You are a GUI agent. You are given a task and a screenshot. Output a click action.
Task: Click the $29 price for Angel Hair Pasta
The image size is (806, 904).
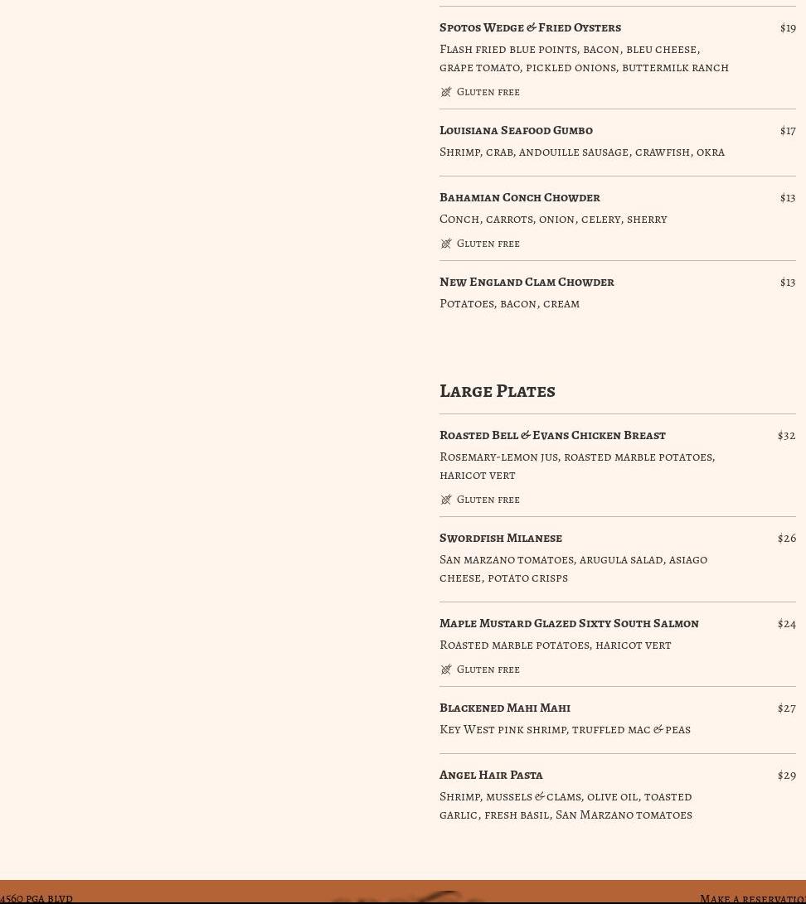coord(786,775)
